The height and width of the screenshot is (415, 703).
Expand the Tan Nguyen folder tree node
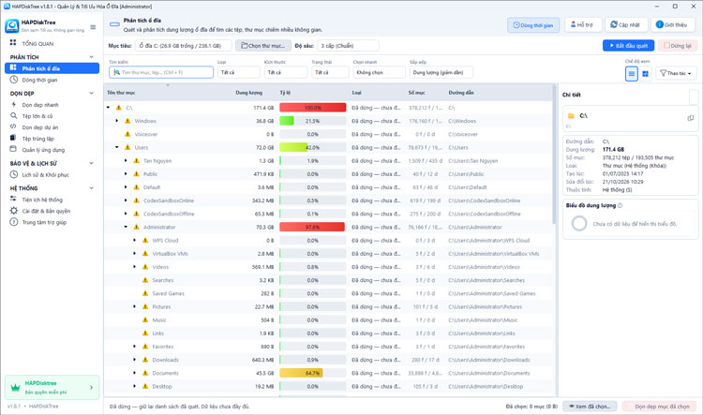[126, 160]
